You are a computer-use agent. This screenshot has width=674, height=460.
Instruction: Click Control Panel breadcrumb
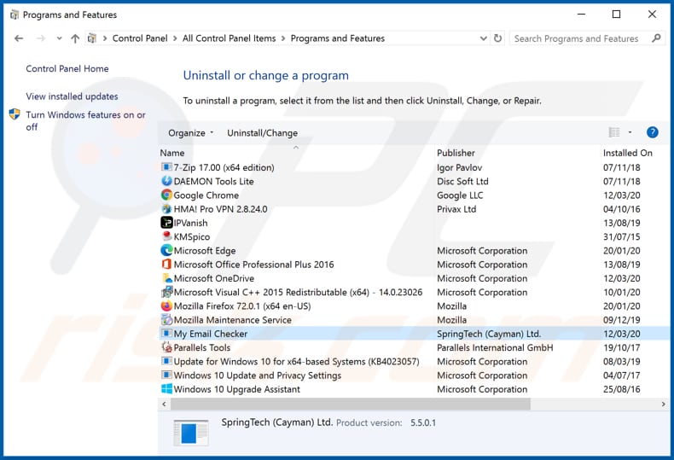pyautogui.click(x=140, y=38)
